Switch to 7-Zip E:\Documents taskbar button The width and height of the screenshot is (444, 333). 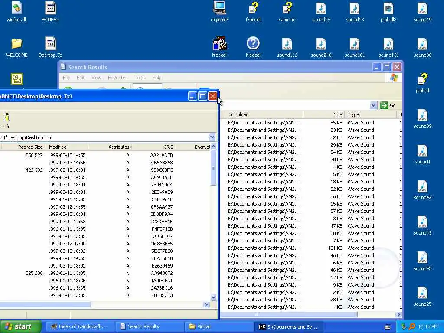tap(288, 326)
